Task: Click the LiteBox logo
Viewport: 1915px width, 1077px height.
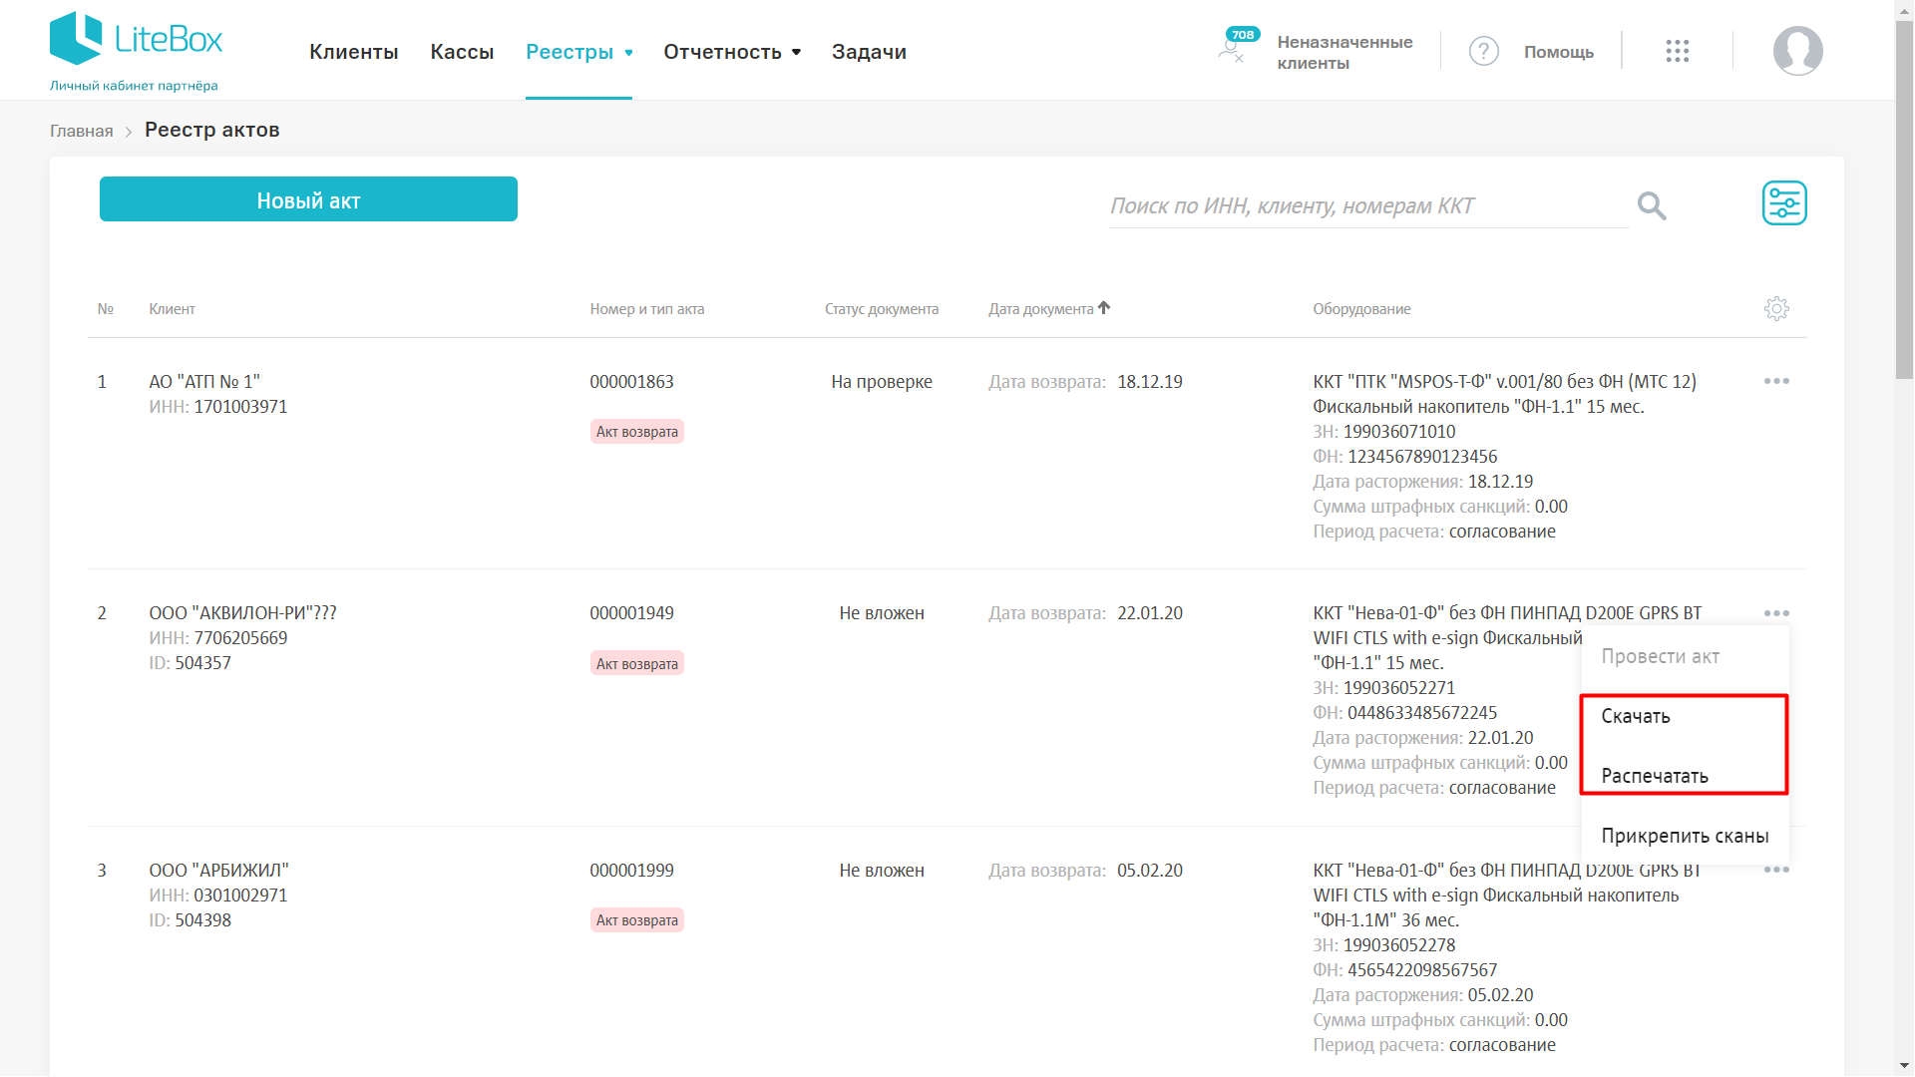Action: (x=136, y=51)
